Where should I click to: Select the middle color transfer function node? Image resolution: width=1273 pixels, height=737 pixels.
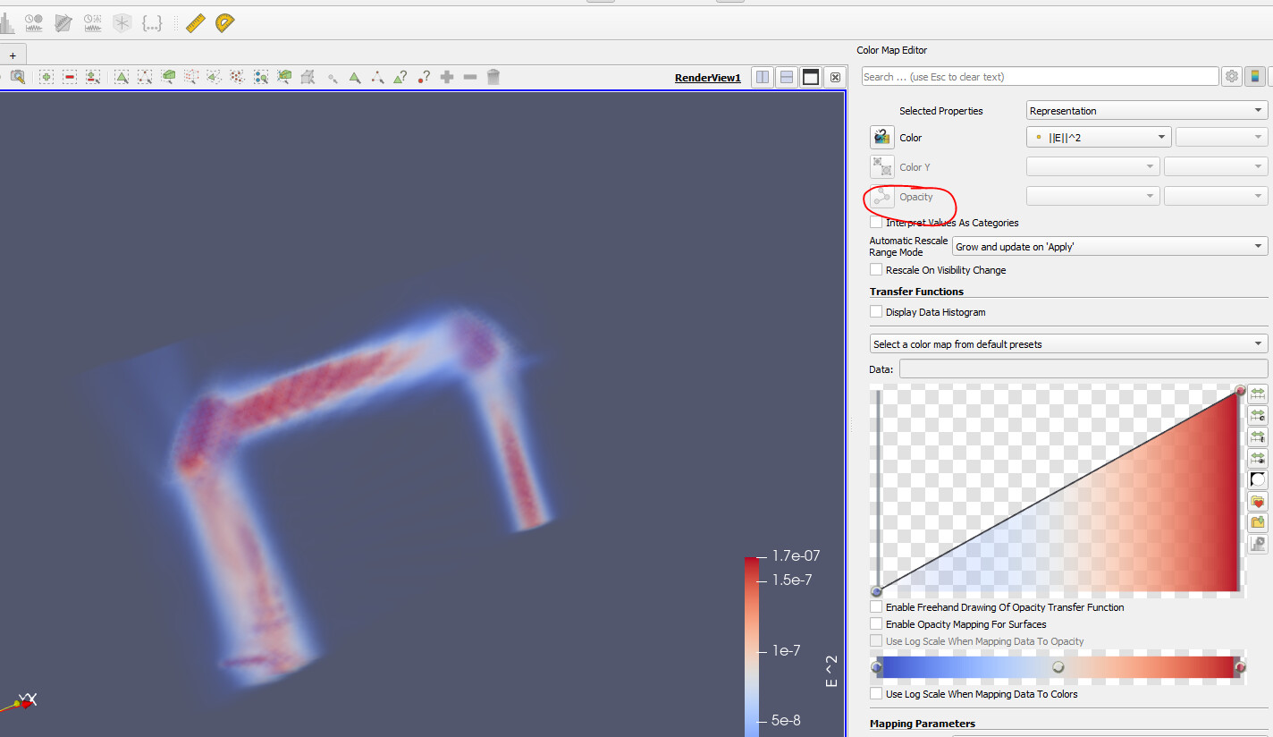tap(1058, 667)
